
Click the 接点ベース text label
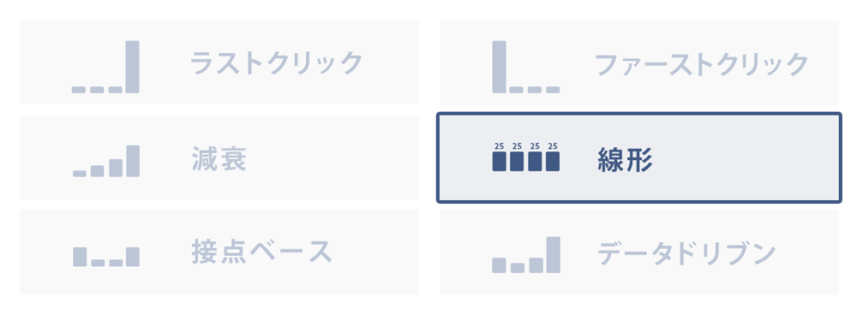pos(261,252)
